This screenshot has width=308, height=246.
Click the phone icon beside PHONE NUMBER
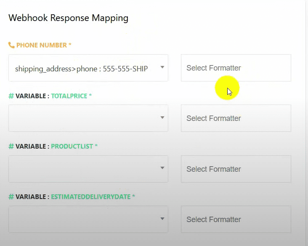tap(11, 45)
